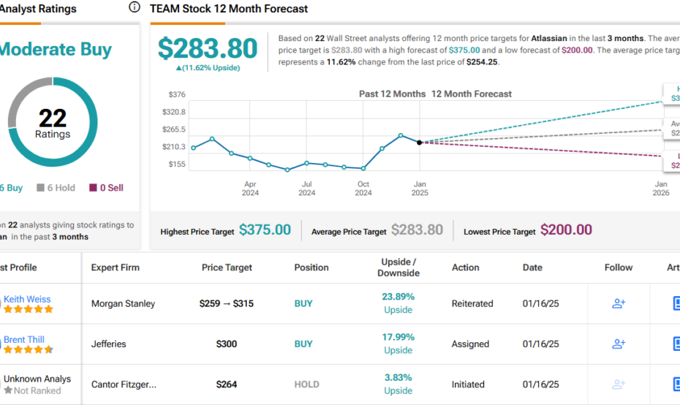680x405 pixels.
Task: Click the $300 price target cell
Action: click(227, 344)
